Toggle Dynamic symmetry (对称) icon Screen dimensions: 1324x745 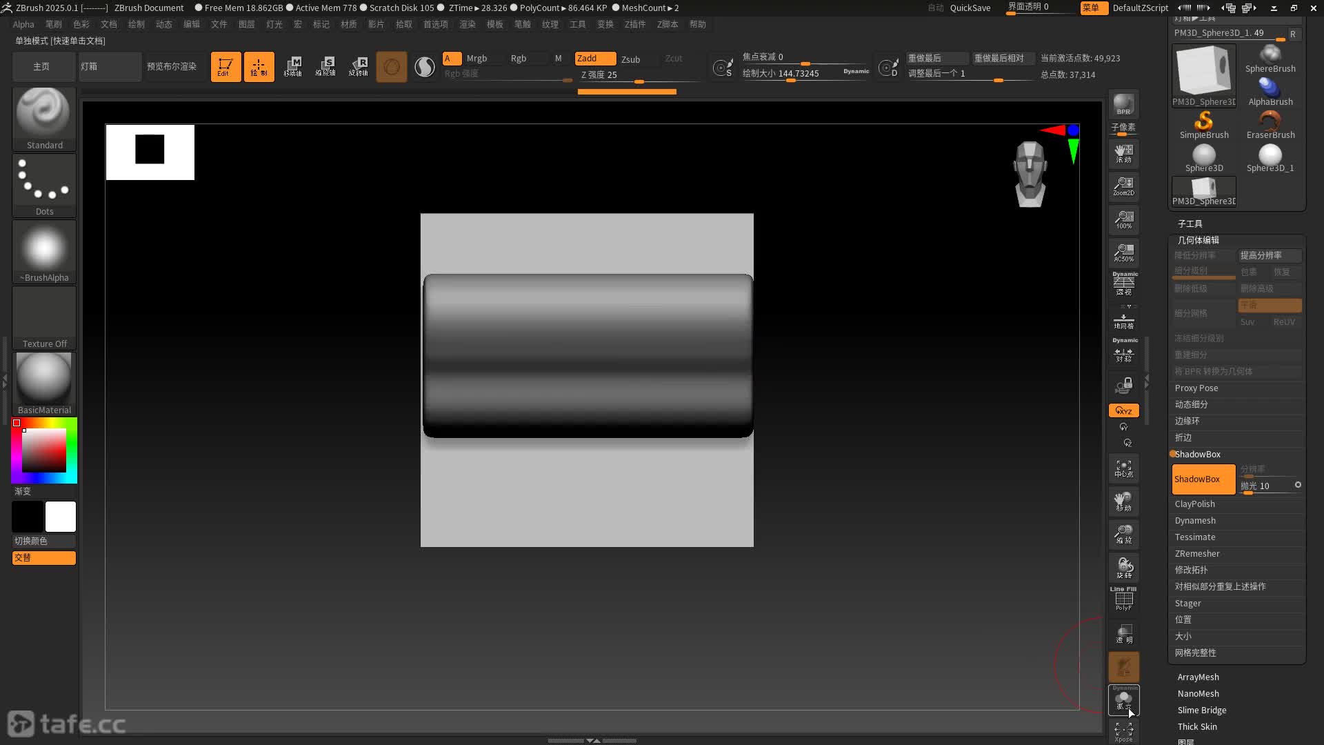pyautogui.click(x=1123, y=350)
